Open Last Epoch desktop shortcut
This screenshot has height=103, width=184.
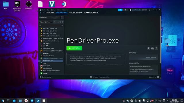coord(29,5)
